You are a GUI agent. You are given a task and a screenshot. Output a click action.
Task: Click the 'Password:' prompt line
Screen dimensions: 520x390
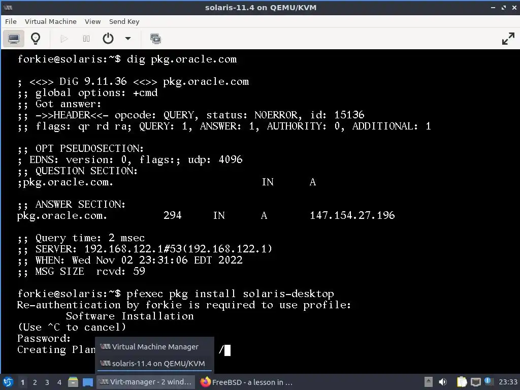tap(44, 338)
